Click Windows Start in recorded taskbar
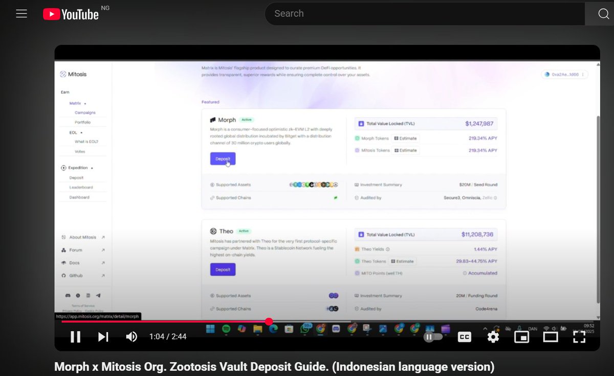The image size is (614, 376). pyautogui.click(x=211, y=330)
